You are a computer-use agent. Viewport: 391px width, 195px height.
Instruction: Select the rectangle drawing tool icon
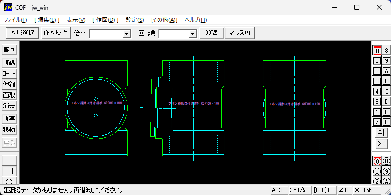click(x=9, y=171)
